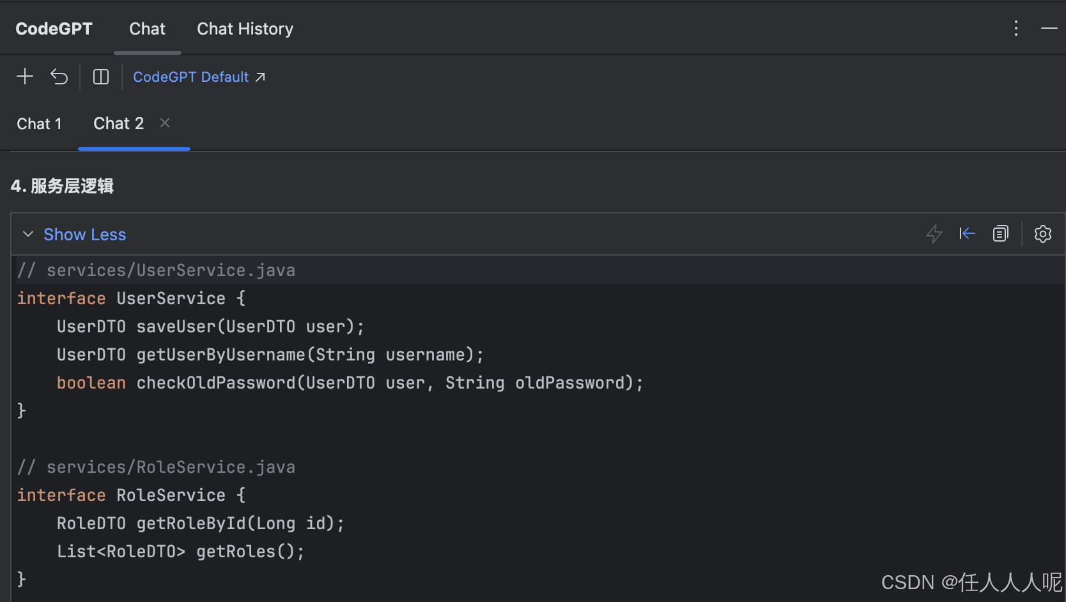Collapse code block with chevron arrow
Viewport: 1066px width, 602px height.
click(x=28, y=234)
